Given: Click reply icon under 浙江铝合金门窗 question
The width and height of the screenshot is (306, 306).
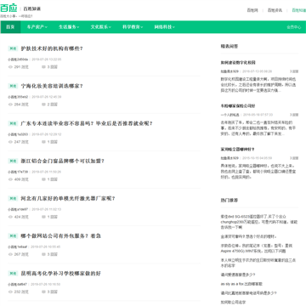Looking at the screenshot, I should tap(43, 179).
